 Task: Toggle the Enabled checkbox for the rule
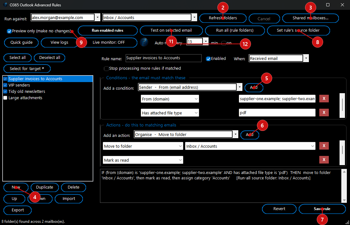pos(208,59)
